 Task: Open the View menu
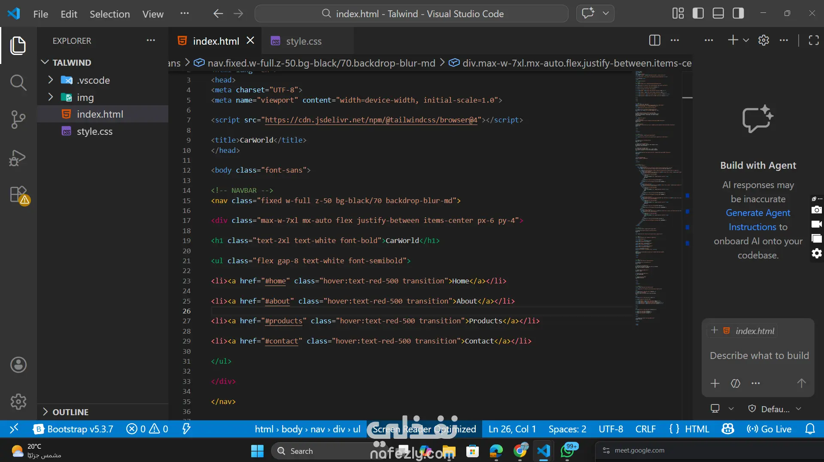(153, 14)
